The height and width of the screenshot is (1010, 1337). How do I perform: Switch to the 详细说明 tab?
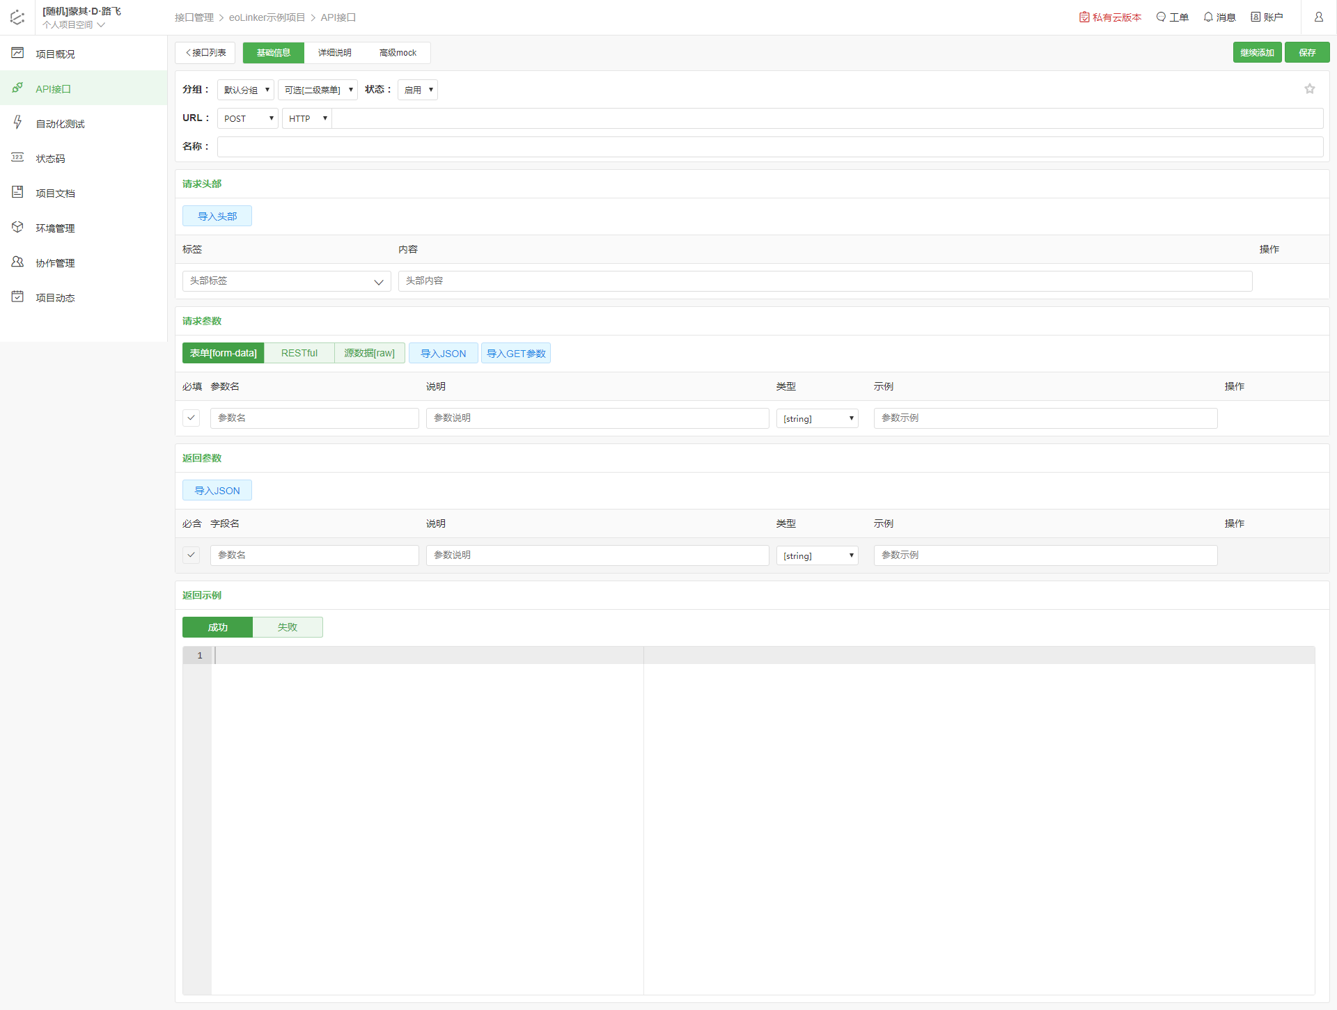tap(334, 53)
